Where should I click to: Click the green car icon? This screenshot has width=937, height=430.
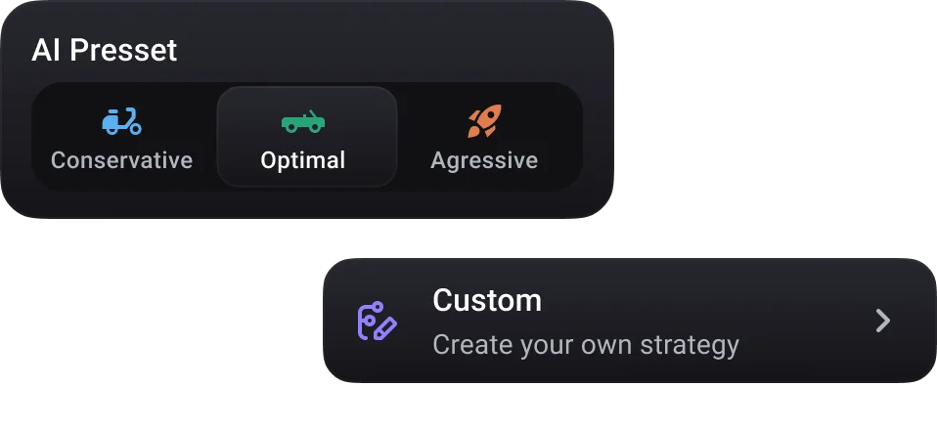pyautogui.click(x=303, y=122)
